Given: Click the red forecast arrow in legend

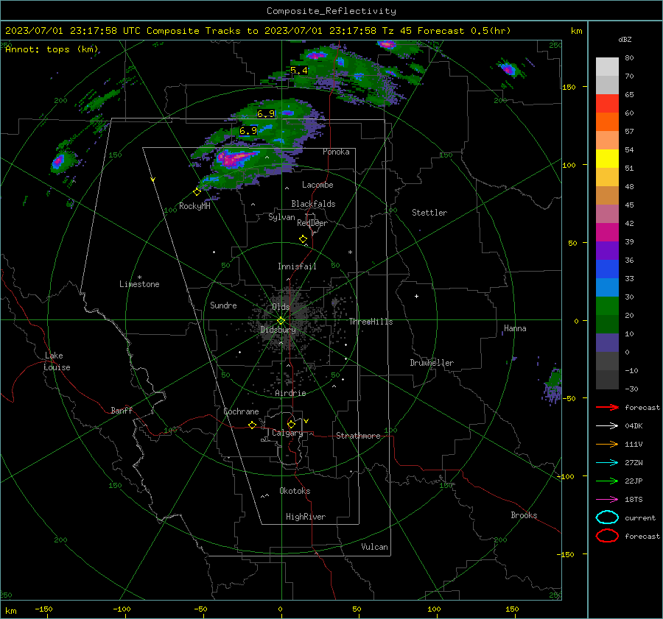Looking at the screenshot, I should click(x=607, y=407).
